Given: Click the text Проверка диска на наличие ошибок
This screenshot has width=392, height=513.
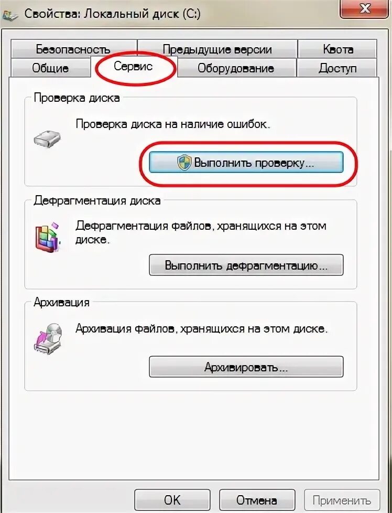Looking at the screenshot, I should point(173,124).
